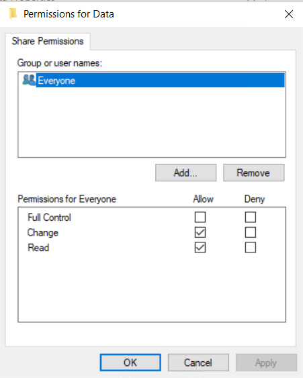
Task: Uncheck Allow for Change permission
Action: (x=200, y=232)
